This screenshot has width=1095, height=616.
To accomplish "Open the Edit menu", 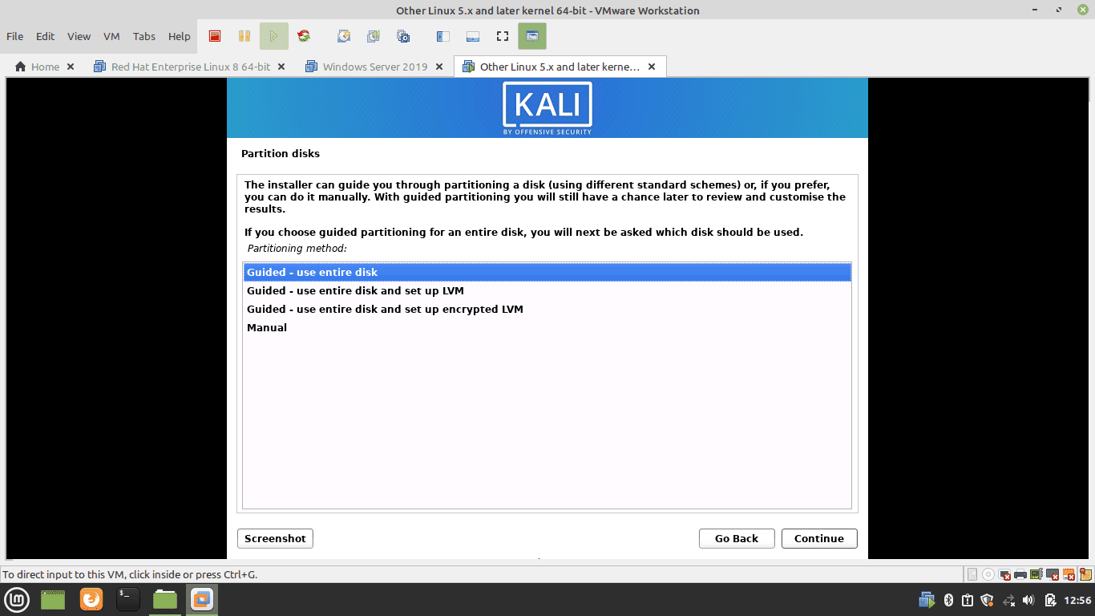I will [46, 36].
